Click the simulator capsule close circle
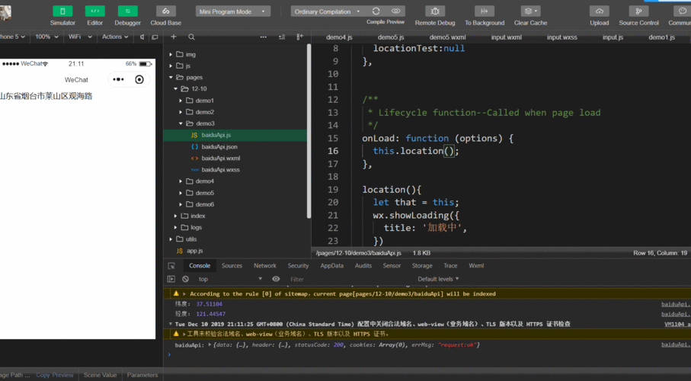This screenshot has height=381, width=691. point(139,79)
